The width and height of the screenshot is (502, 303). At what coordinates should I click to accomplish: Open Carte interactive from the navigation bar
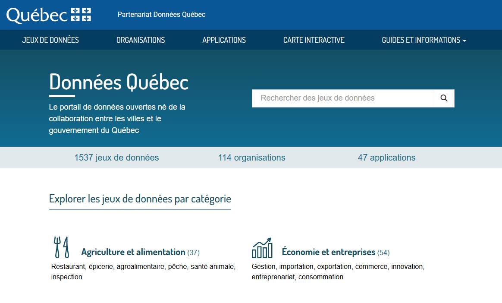tap(314, 40)
